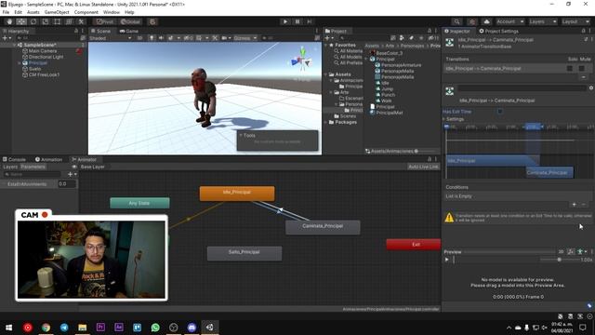Screen dimensions: 595x335
Task: Open the Unity search icon
Action: (x=456, y=21)
